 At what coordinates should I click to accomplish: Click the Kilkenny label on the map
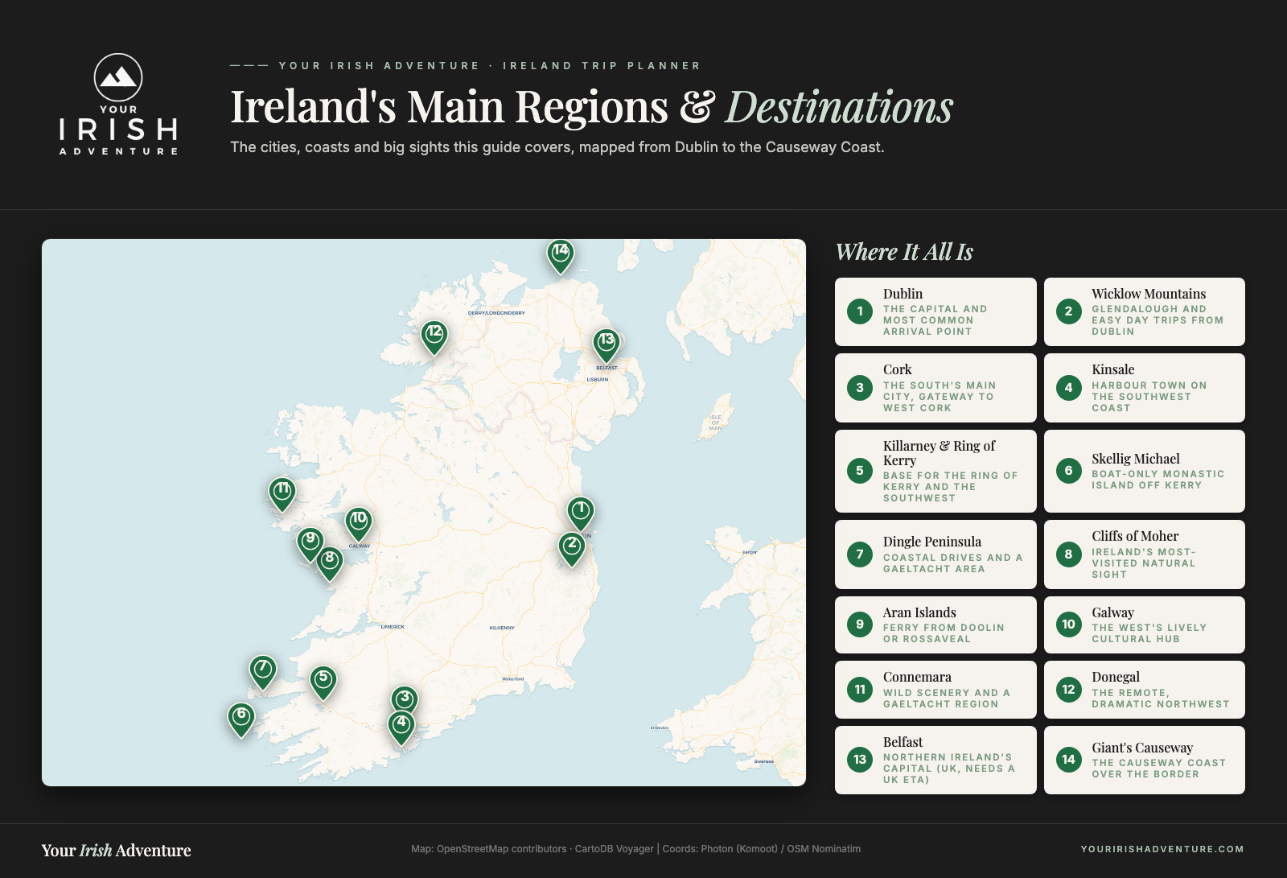pyautogui.click(x=502, y=628)
